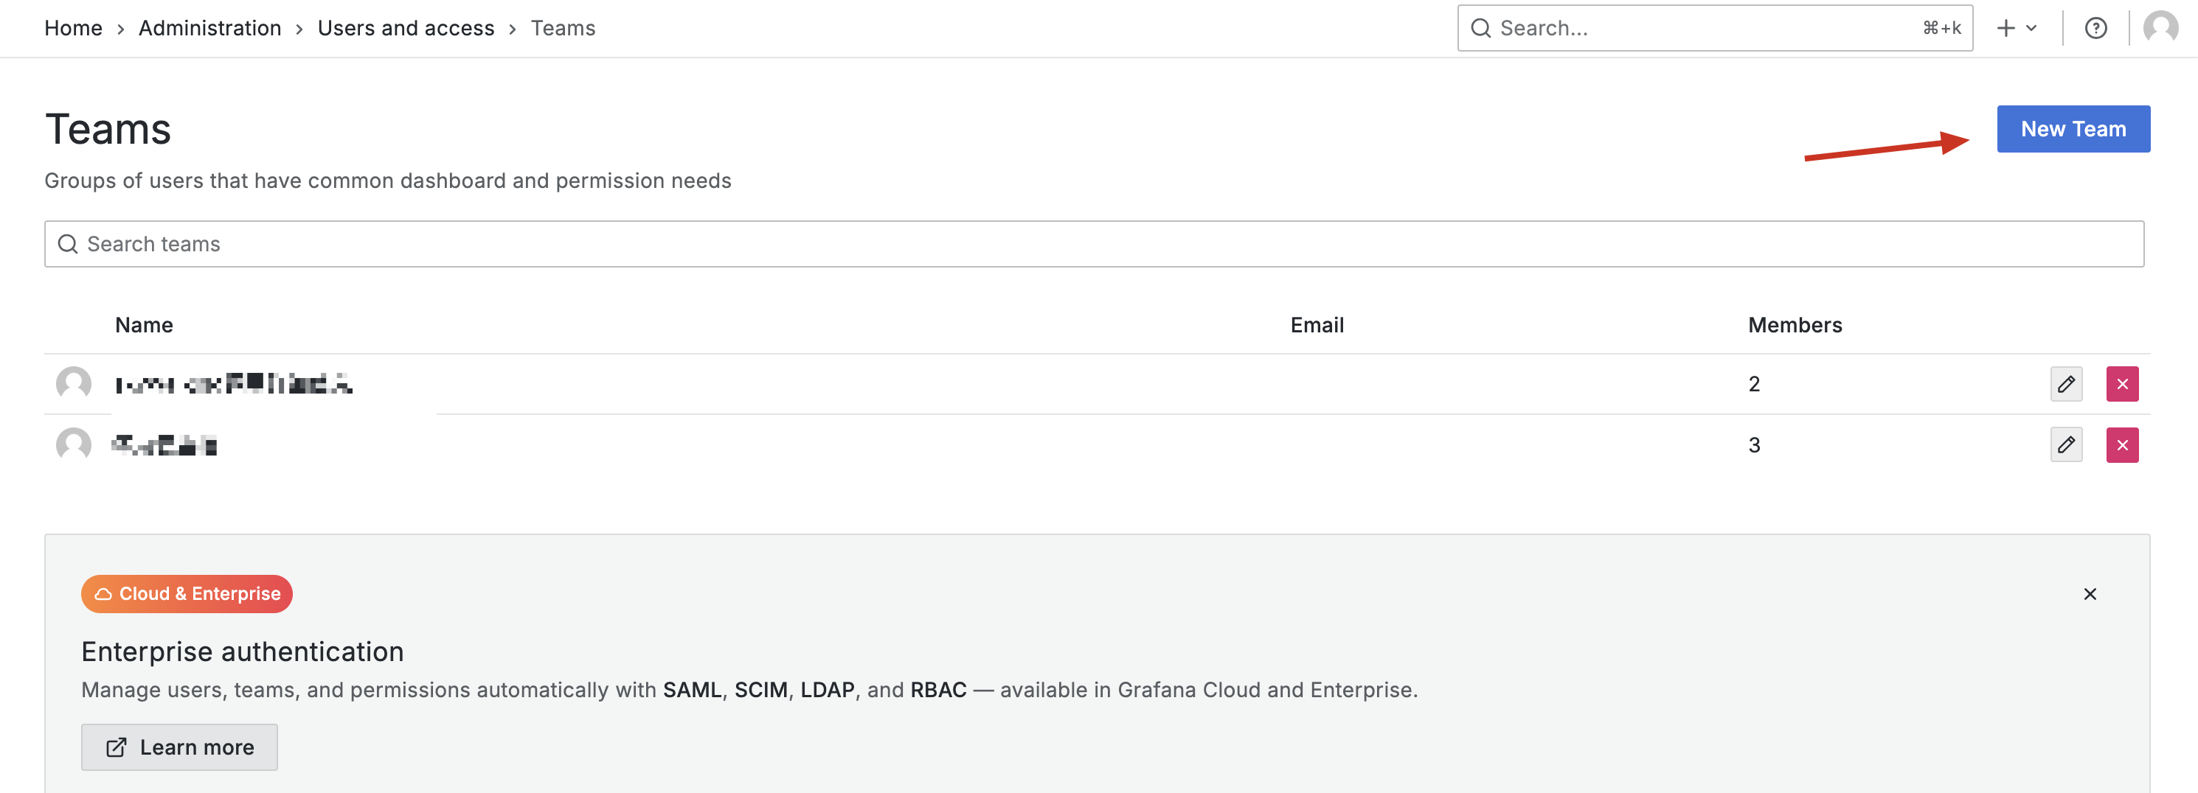
Task: Navigate to Administration breadcrumb
Action: click(210, 28)
